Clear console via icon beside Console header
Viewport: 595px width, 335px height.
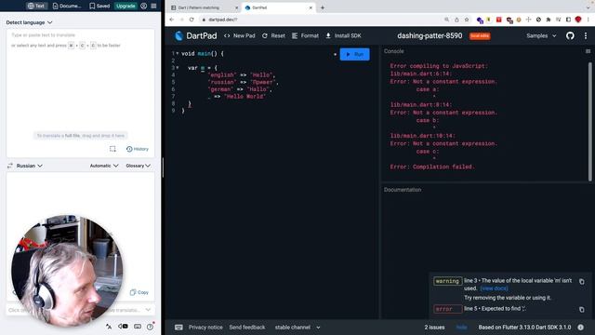tap(588, 51)
